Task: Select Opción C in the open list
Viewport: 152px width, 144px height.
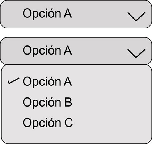Action: tap(48, 123)
